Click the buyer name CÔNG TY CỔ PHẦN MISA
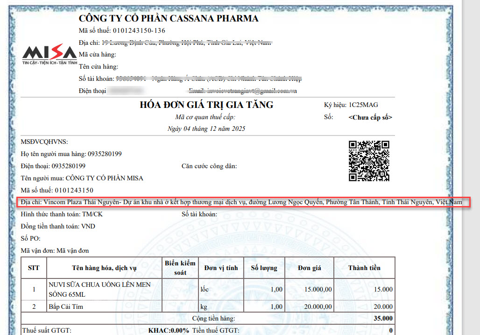This screenshot has height=335, width=480. 104,178
